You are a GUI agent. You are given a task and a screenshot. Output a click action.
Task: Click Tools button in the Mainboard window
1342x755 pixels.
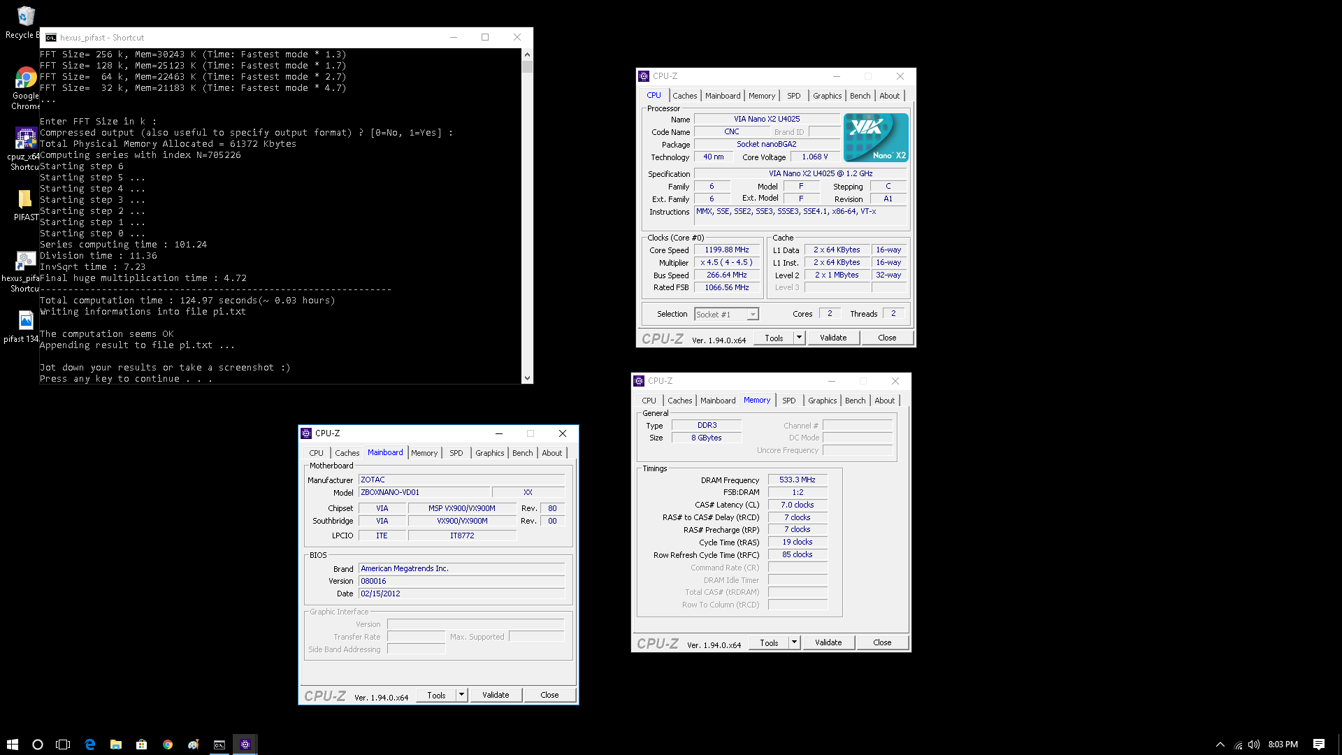coord(436,695)
